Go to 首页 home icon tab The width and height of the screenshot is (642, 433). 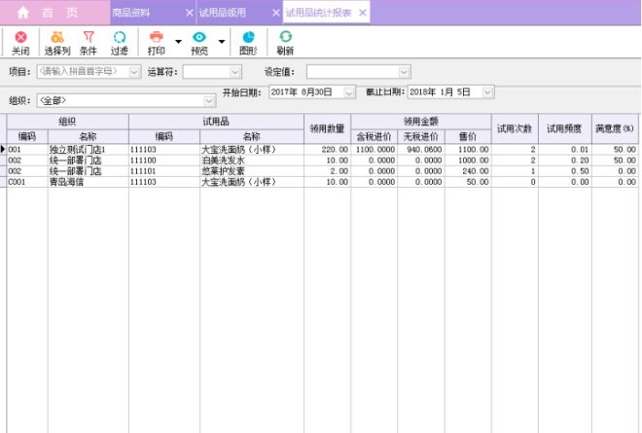click(x=23, y=13)
